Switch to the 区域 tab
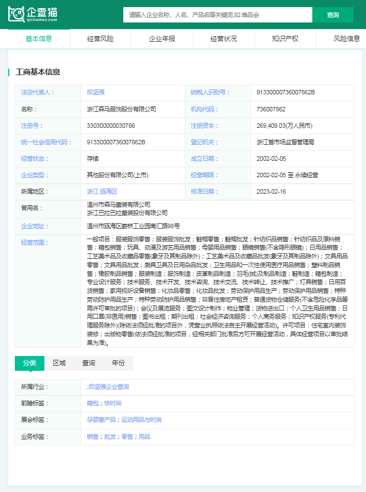Image resolution: width=366 pixels, height=492 pixels. point(59,363)
